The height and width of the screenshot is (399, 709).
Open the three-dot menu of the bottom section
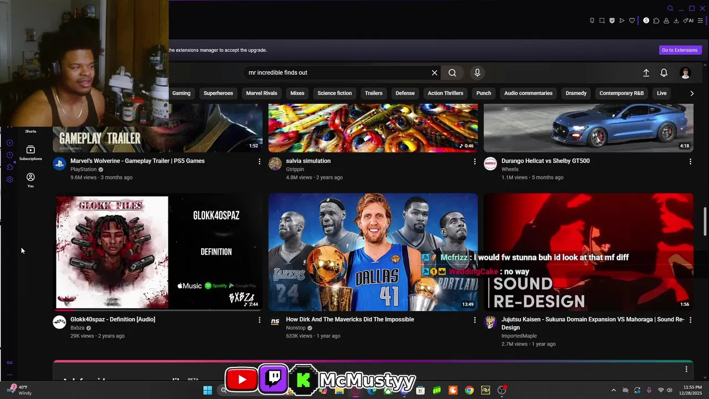[686, 369]
